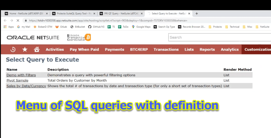Click the browser back arrow
The width and height of the screenshot is (271, 138).
5,21
